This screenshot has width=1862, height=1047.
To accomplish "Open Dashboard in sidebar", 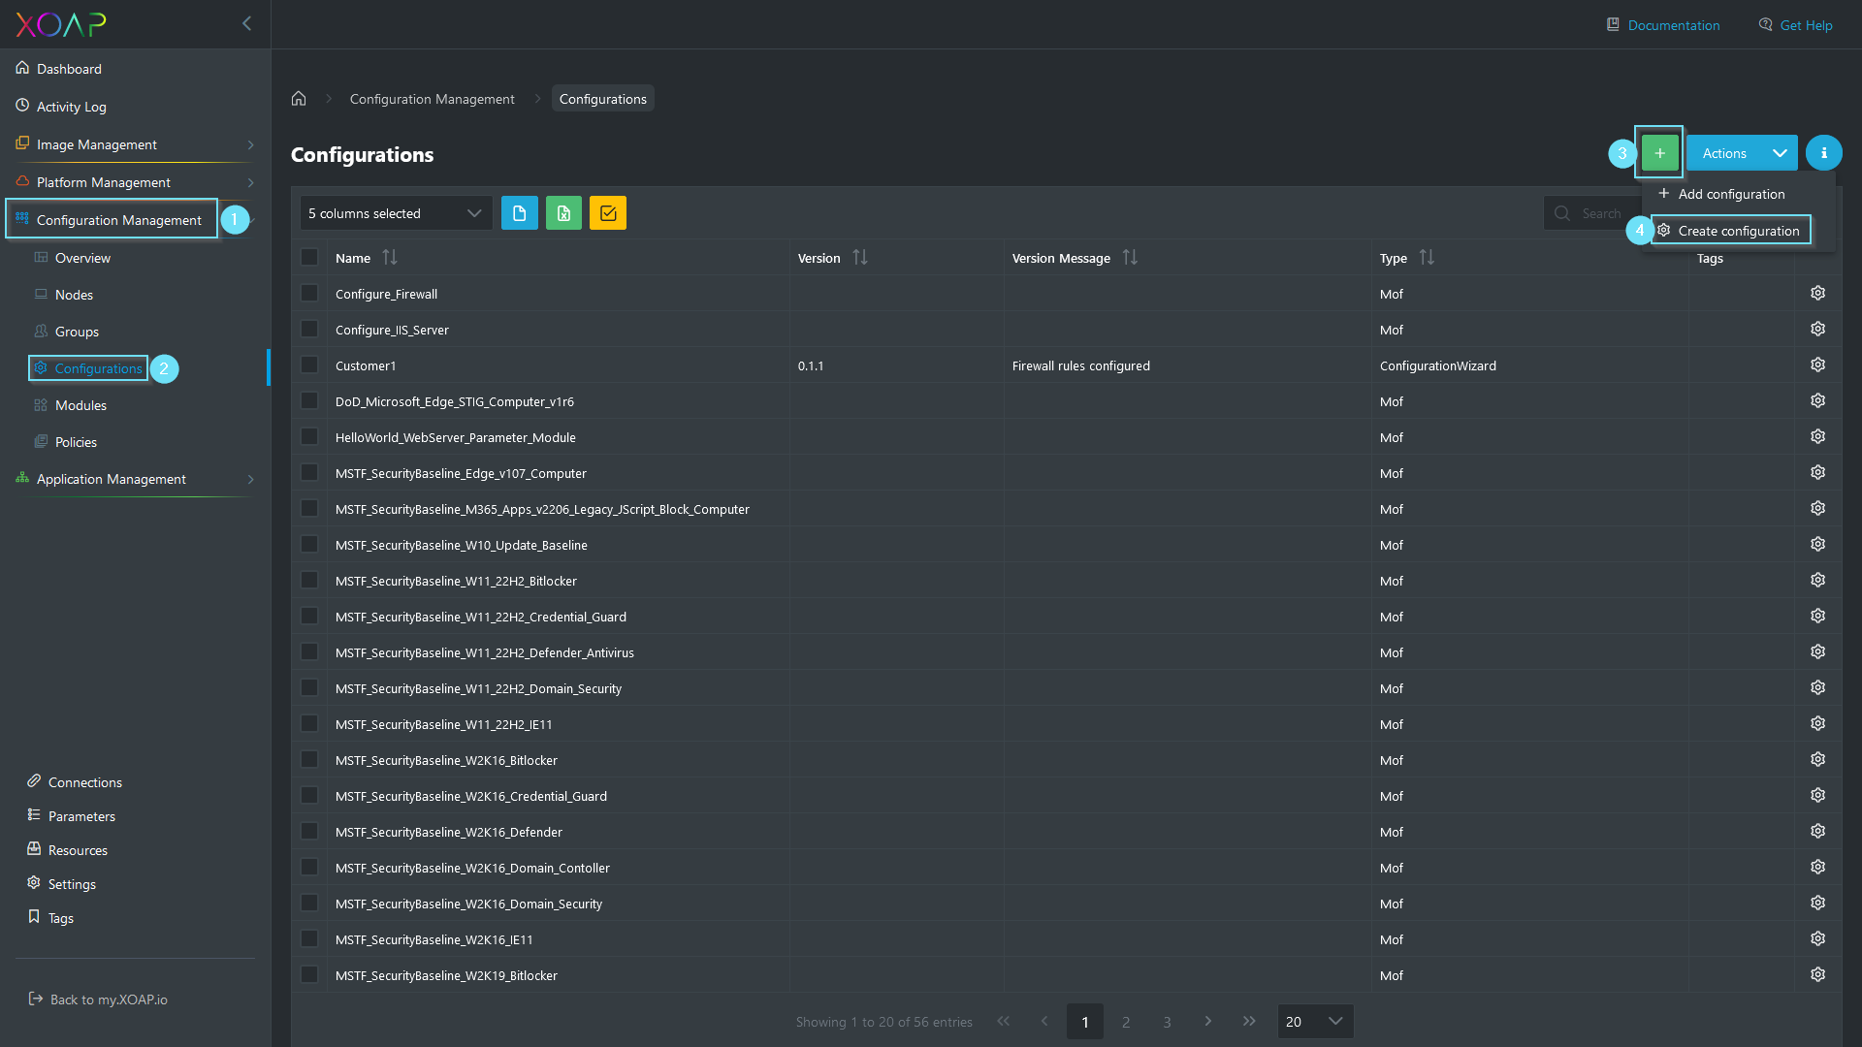I will [59, 69].
